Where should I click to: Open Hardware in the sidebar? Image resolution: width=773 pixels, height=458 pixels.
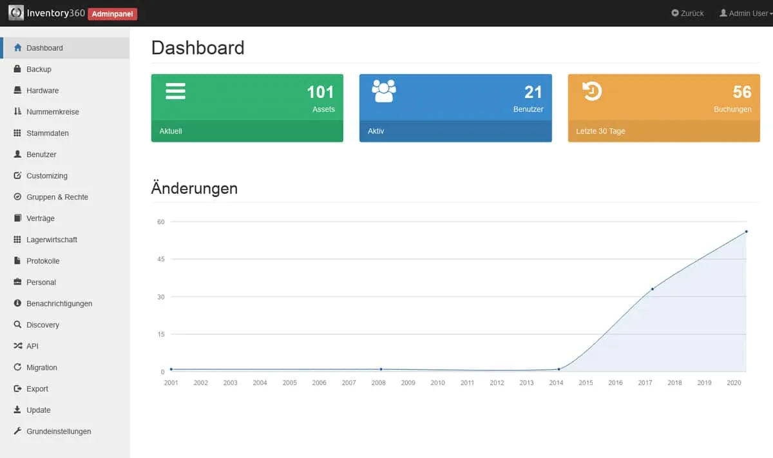43,90
